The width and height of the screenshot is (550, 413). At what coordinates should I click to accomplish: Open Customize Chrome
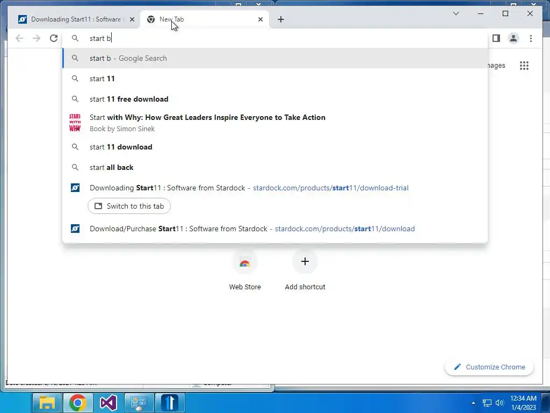489,367
